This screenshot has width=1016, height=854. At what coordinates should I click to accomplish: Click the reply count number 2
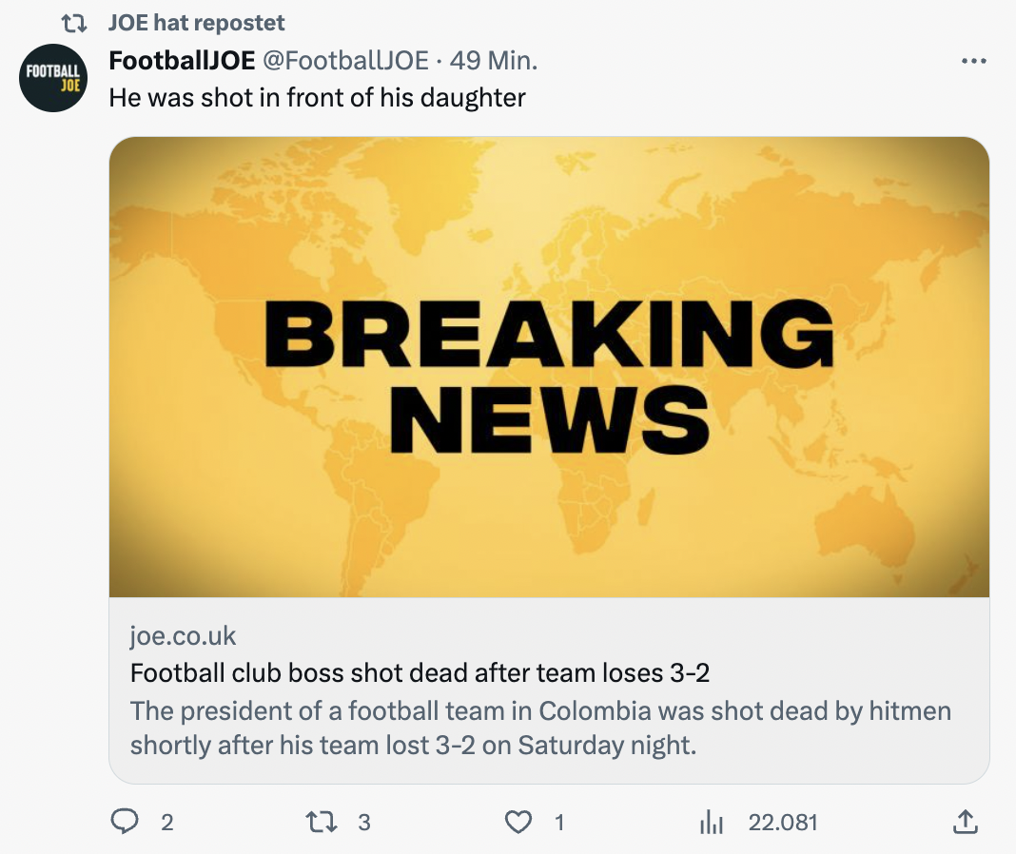pyautogui.click(x=167, y=823)
